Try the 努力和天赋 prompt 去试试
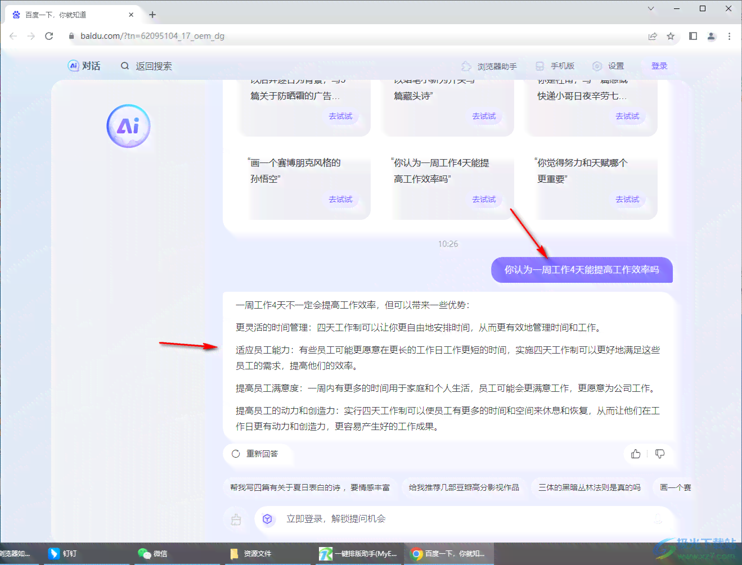Image resolution: width=742 pixels, height=565 pixels. click(627, 200)
